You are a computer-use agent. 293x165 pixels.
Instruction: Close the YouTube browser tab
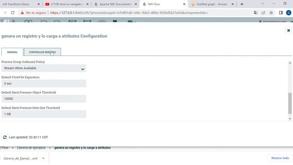click(87, 4)
